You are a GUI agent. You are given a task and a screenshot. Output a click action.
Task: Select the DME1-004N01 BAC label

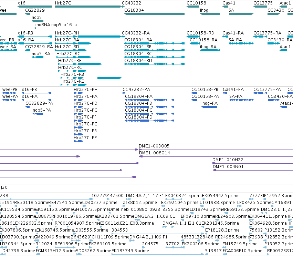228,167
